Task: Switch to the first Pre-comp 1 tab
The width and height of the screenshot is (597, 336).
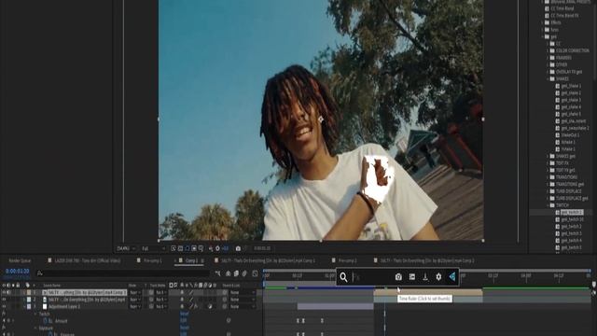Action: pyautogui.click(x=154, y=261)
